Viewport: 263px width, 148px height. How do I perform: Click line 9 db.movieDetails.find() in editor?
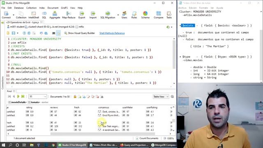point(30,68)
